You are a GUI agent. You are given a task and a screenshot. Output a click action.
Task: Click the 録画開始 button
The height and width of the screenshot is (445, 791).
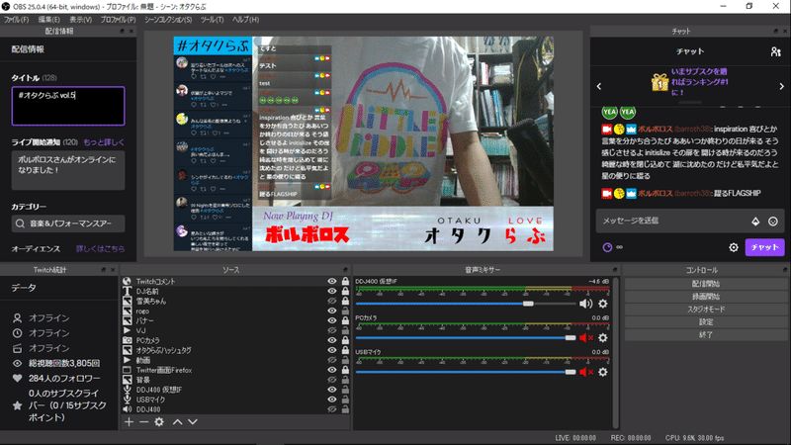coord(706,297)
